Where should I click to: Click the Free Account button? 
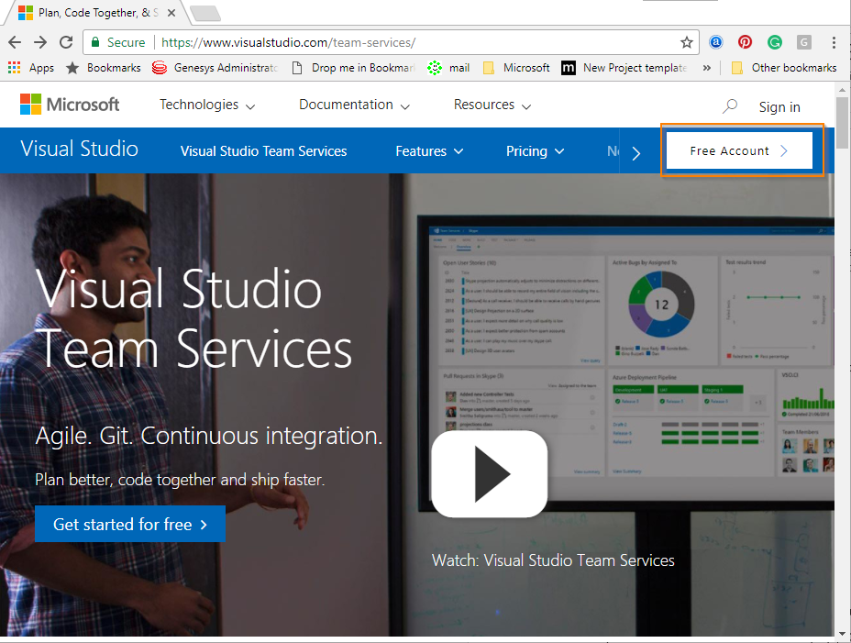(739, 150)
